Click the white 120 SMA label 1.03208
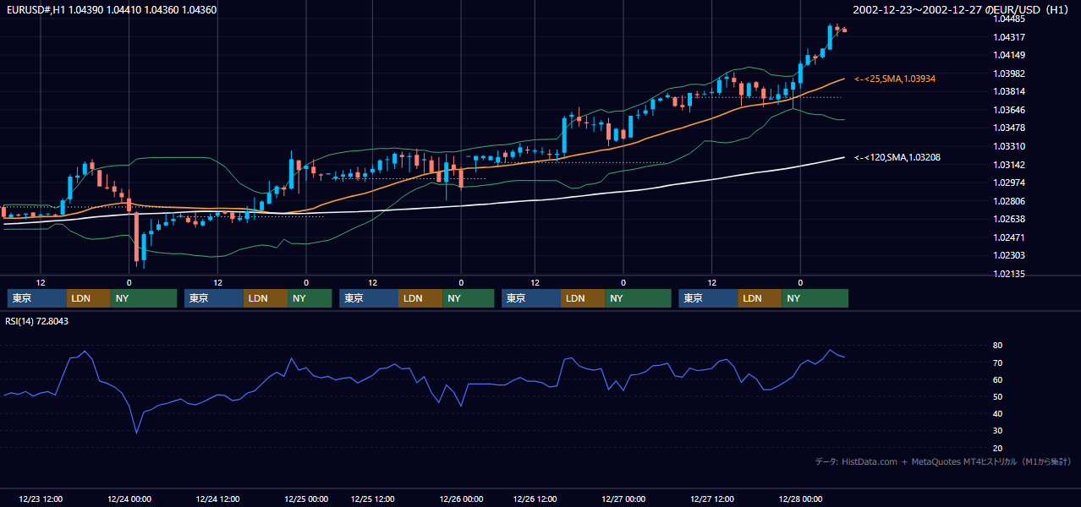This screenshot has width=1081, height=507. point(897,157)
